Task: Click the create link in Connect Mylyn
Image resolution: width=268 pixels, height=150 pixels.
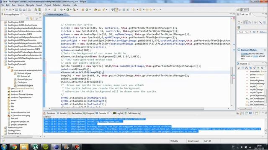Action: point(255,56)
